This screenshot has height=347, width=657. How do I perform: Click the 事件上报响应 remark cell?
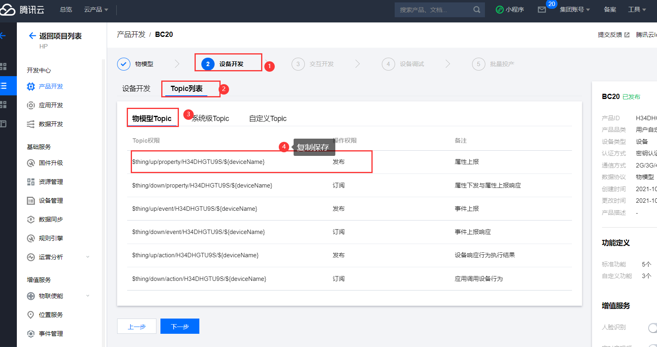pyautogui.click(x=472, y=232)
